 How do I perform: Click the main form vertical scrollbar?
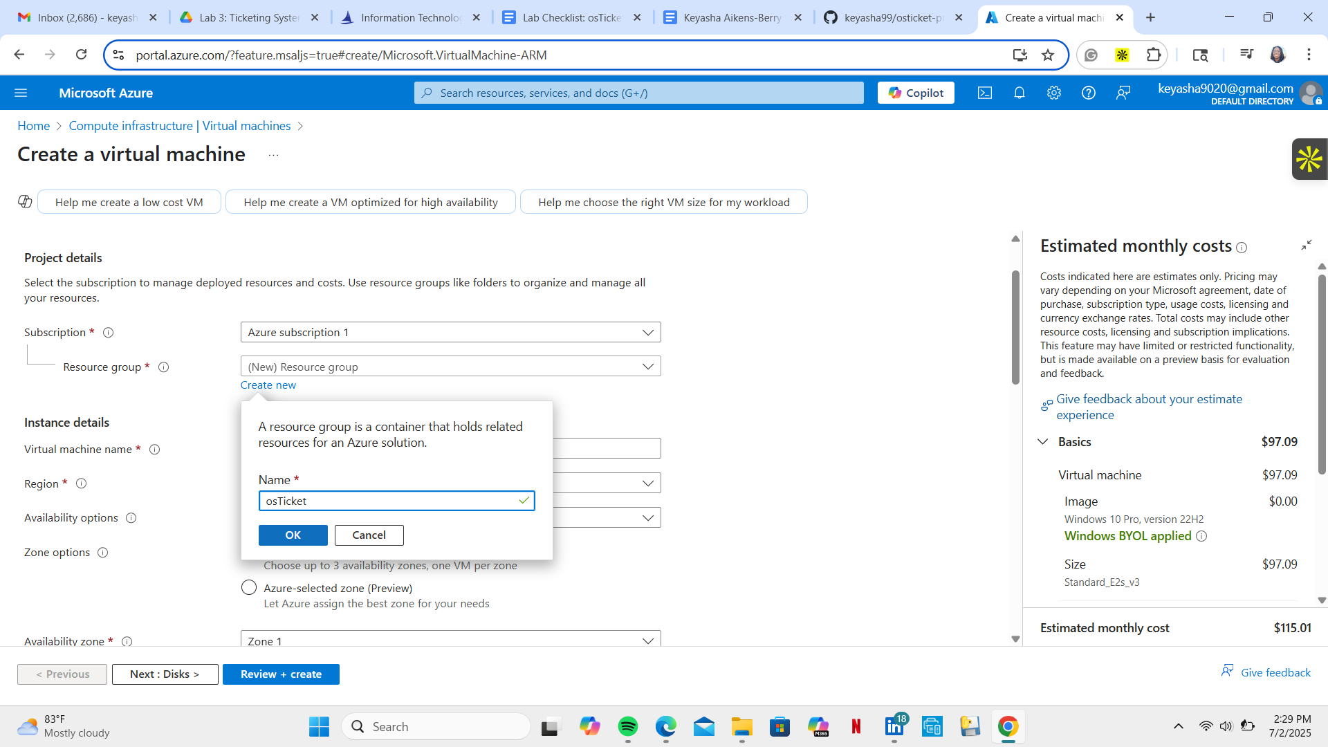click(1015, 327)
